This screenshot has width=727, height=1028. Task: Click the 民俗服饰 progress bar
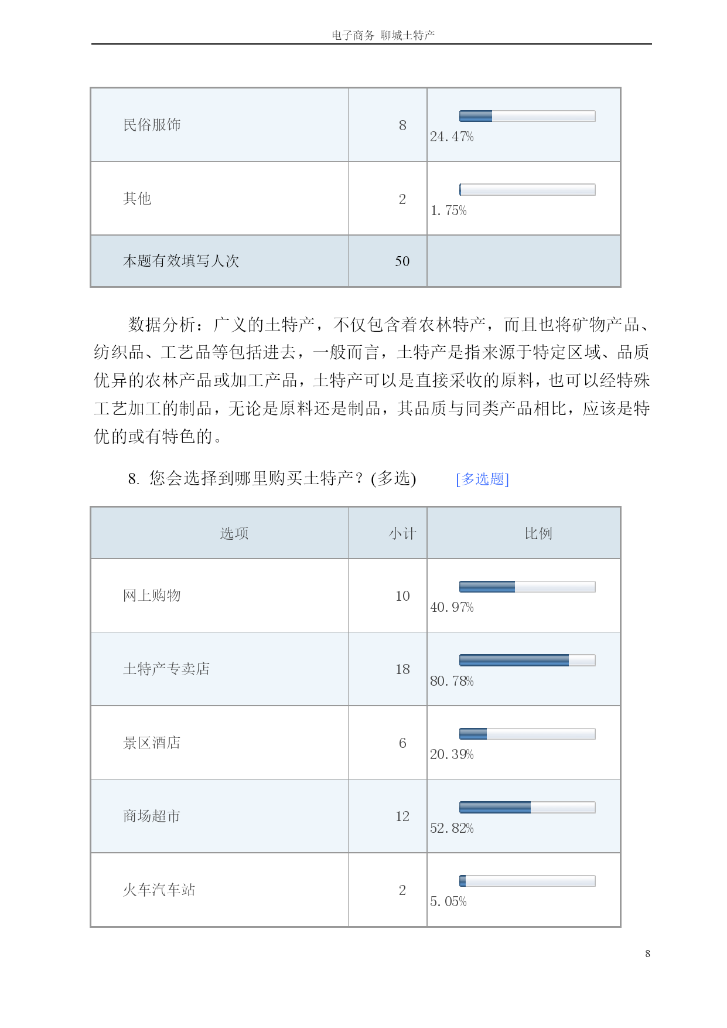pyautogui.click(x=527, y=116)
